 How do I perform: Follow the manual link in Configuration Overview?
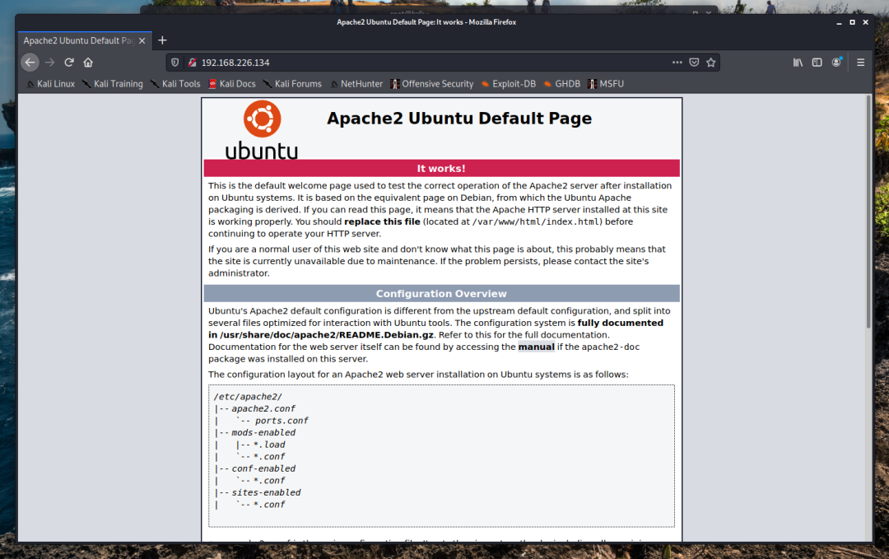(537, 347)
